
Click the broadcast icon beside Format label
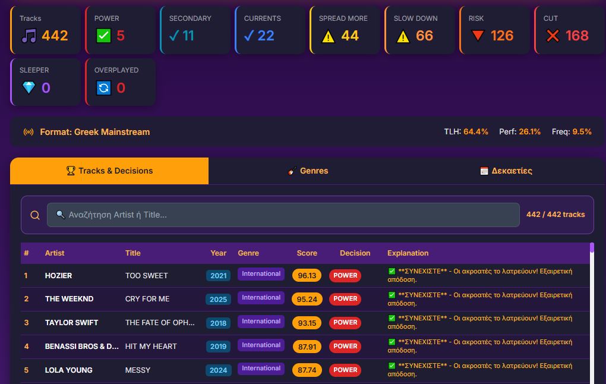29,132
